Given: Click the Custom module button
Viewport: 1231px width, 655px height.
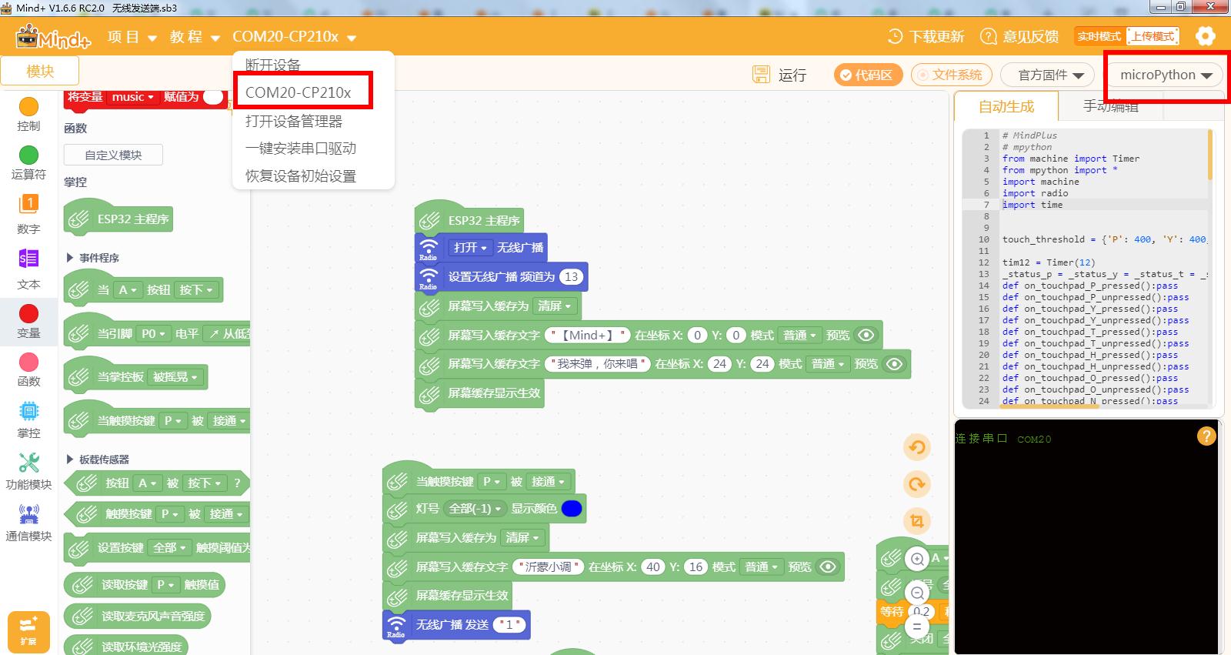Looking at the screenshot, I should pyautogui.click(x=113, y=155).
